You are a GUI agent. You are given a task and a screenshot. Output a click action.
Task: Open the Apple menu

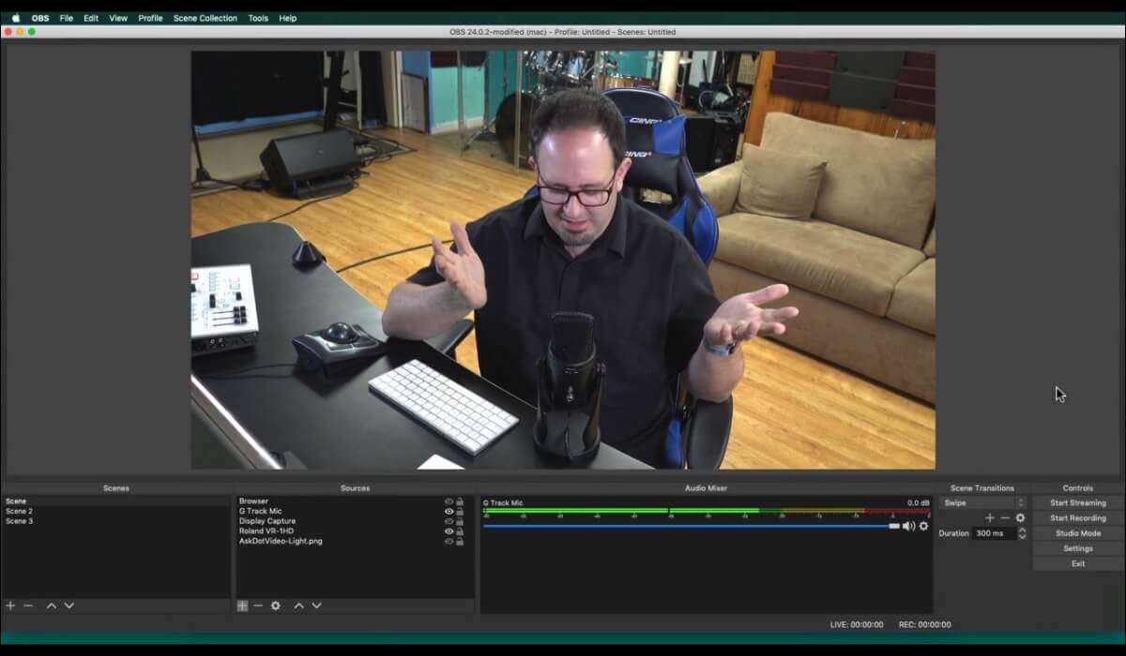tap(15, 18)
